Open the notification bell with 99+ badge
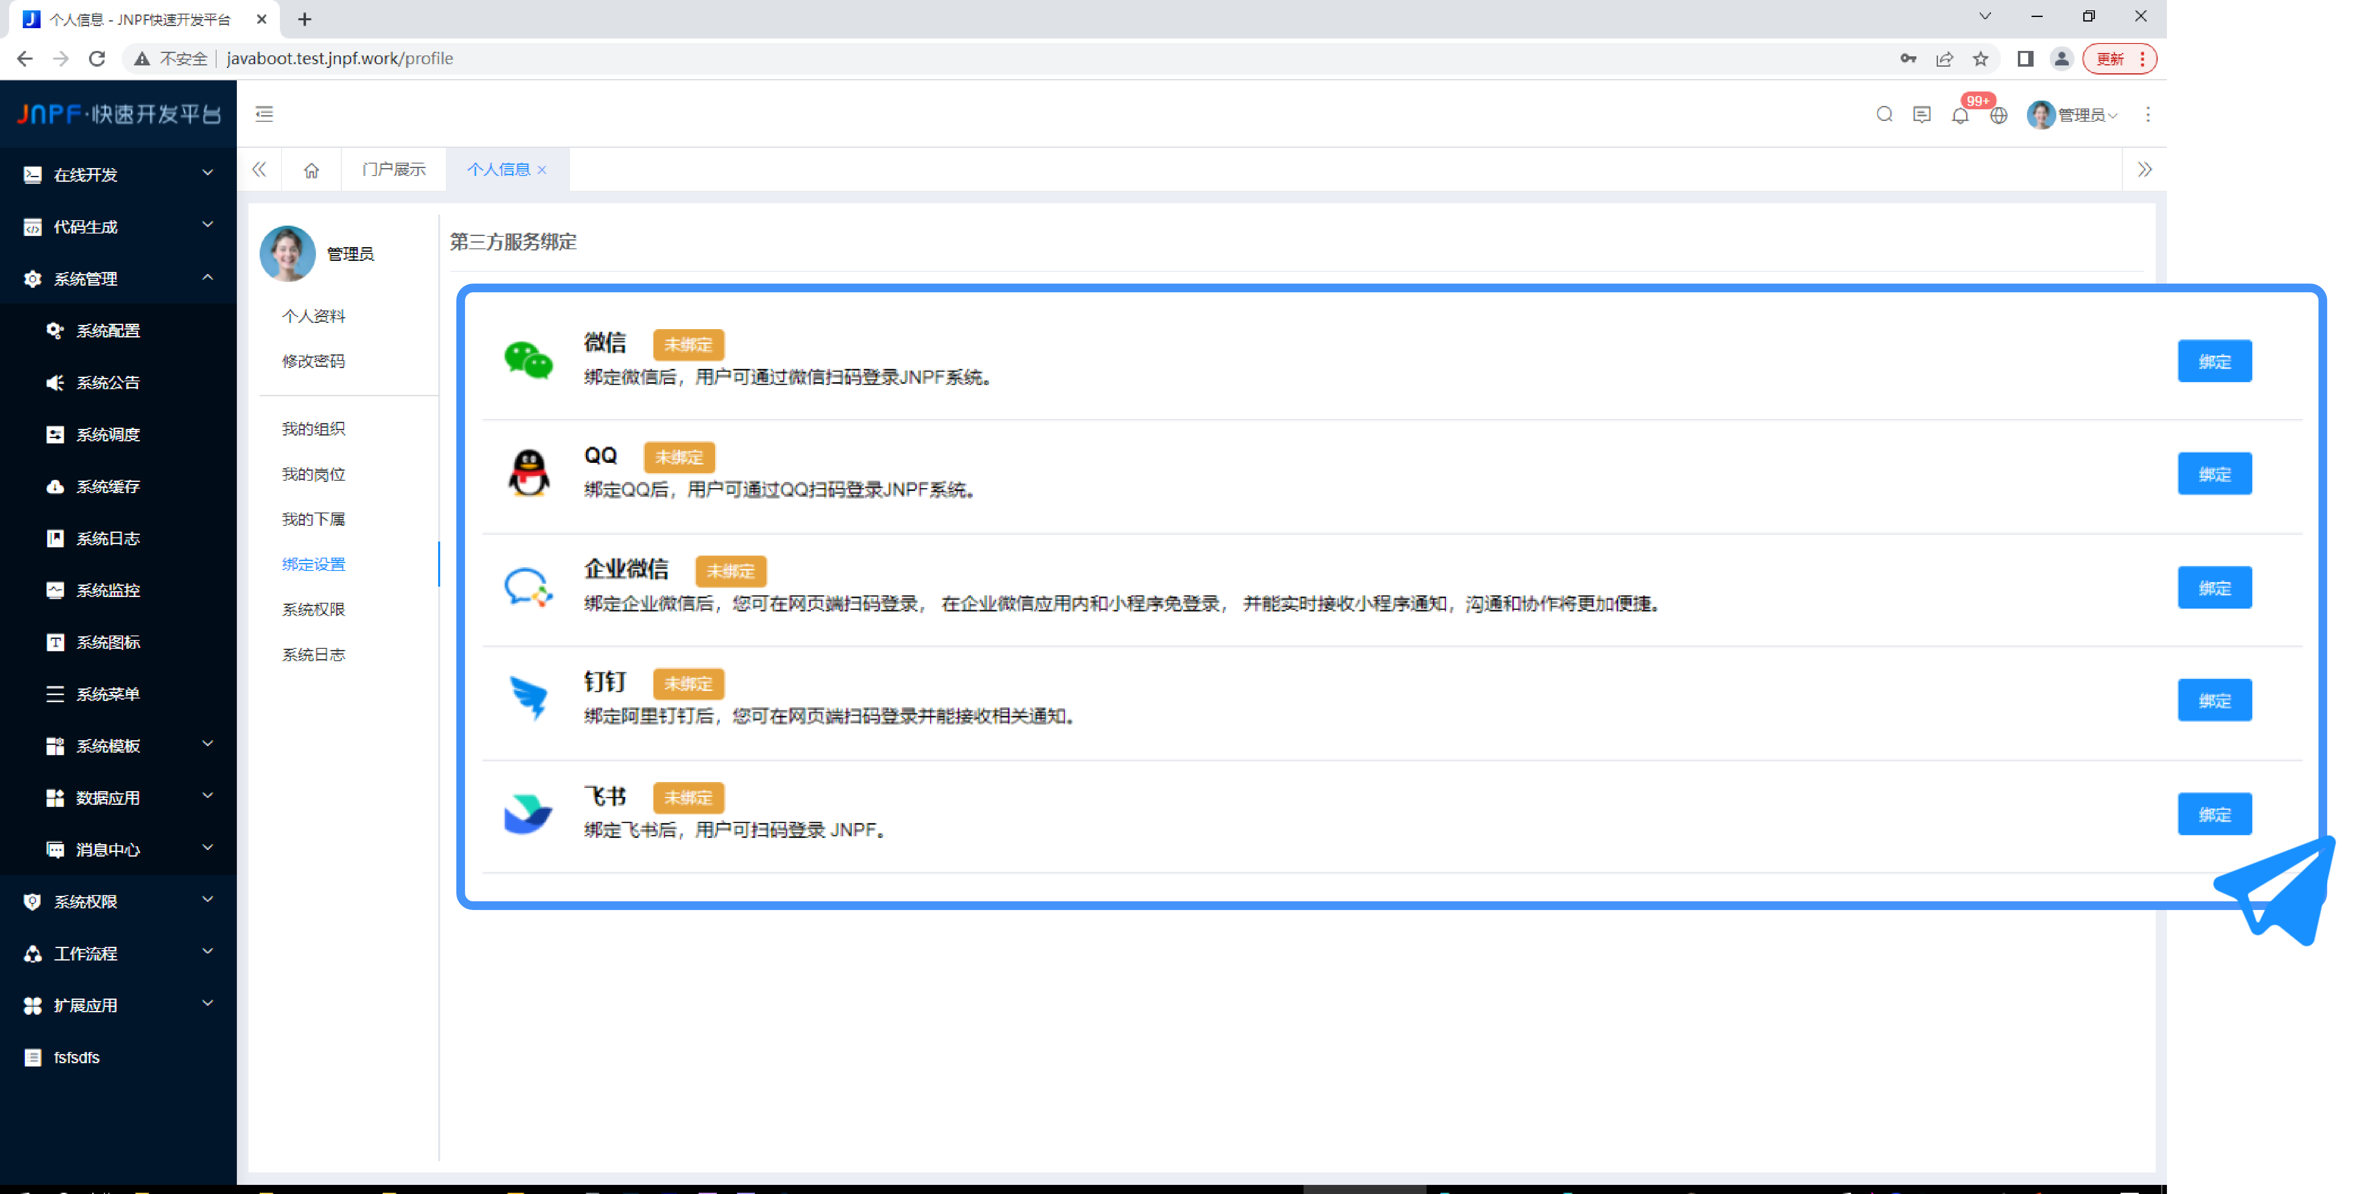2357x1194 pixels. [x=1960, y=115]
